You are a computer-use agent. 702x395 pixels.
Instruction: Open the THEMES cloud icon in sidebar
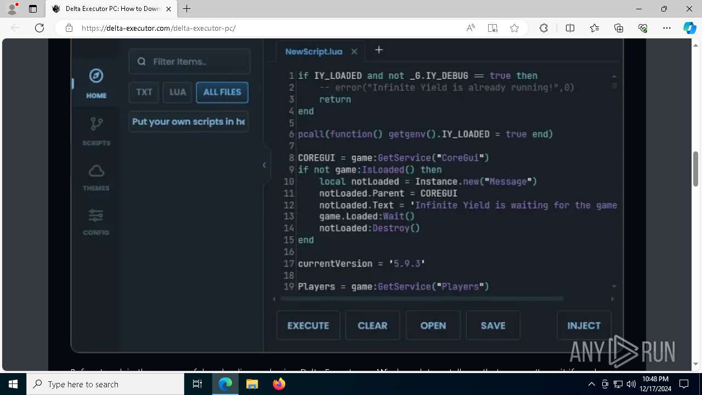pos(96,171)
